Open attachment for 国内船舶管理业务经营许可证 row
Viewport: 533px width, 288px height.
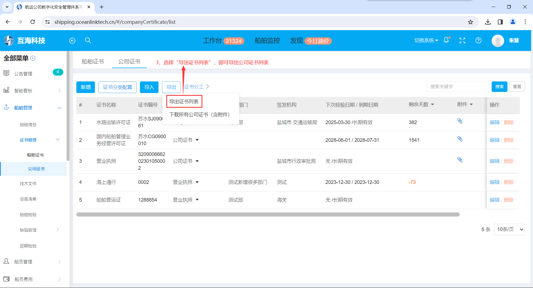pyautogui.click(x=460, y=139)
